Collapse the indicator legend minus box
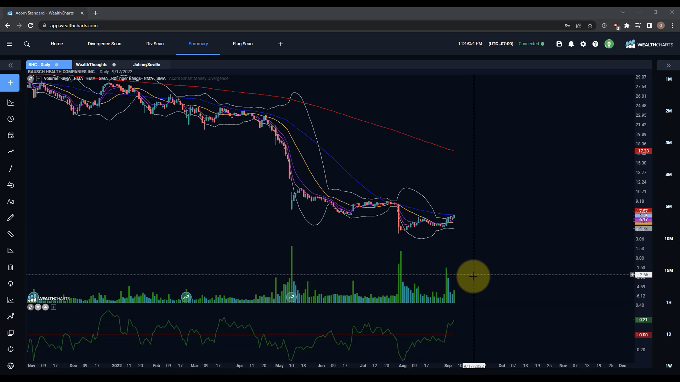 [x=39, y=79]
